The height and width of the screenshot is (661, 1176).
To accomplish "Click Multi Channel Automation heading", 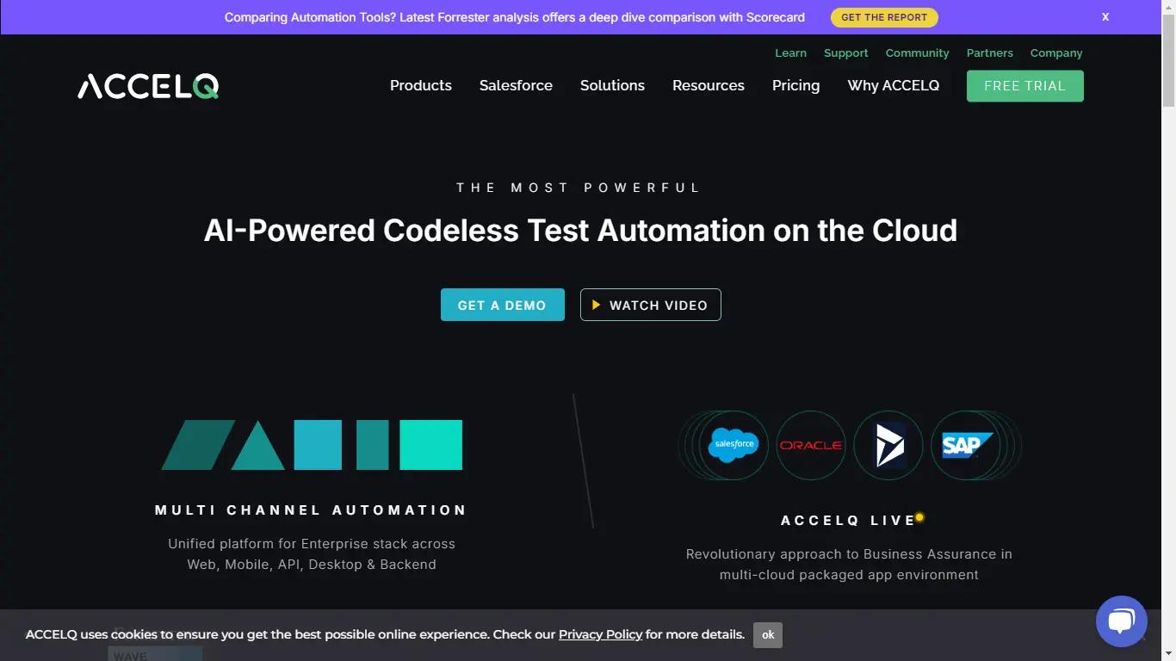I will (311, 510).
